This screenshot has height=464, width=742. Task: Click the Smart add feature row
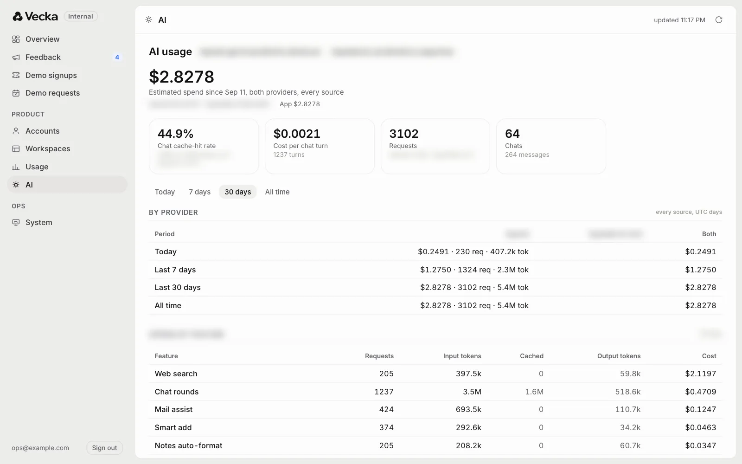[435, 427]
